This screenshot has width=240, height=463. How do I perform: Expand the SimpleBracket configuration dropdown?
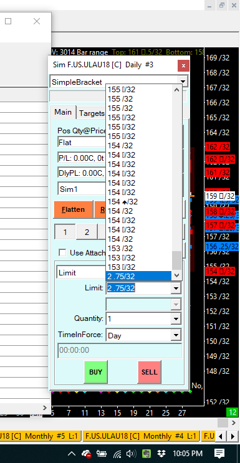click(183, 81)
